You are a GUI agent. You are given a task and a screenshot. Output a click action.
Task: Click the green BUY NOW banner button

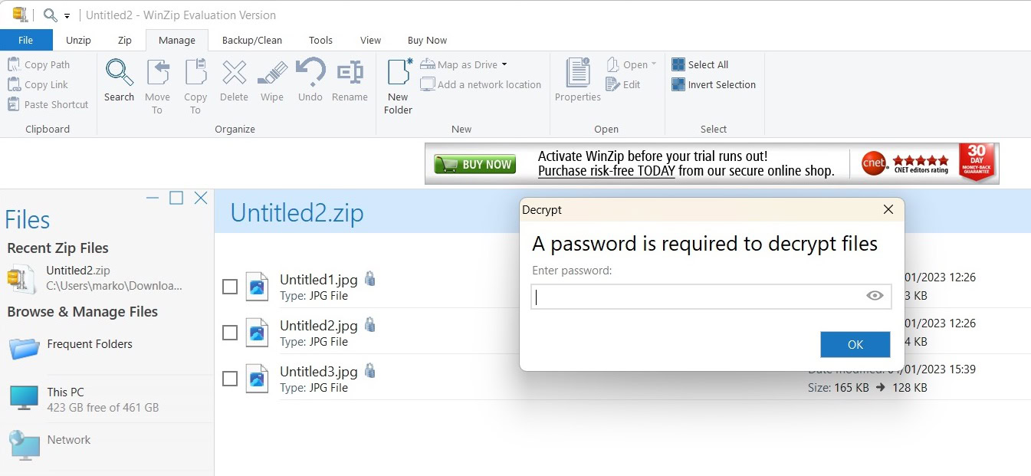474,164
